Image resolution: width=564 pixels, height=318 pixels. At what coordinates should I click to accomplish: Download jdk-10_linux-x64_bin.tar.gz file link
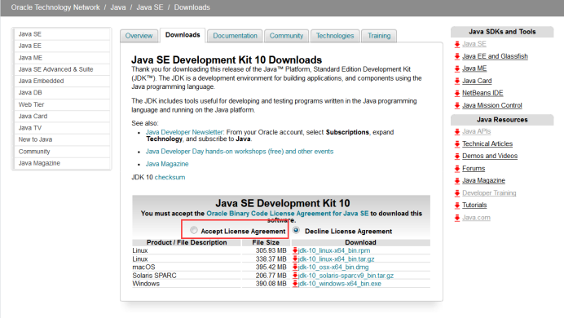[x=337, y=258]
